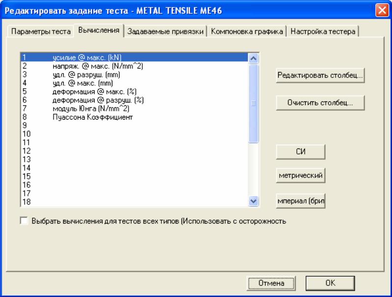This screenshot has width=392, height=297.
Task: Choose метрический units button
Action: (300, 175)
